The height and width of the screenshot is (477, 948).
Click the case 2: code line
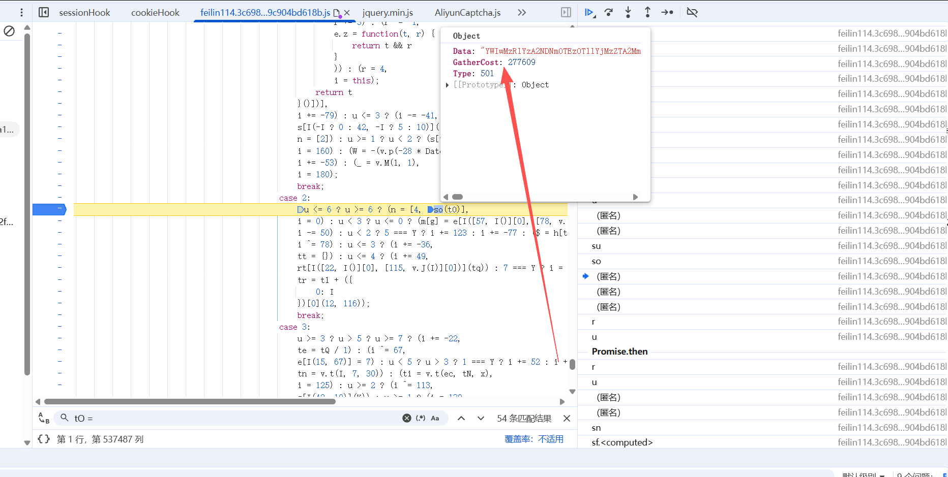pos(294,198)
